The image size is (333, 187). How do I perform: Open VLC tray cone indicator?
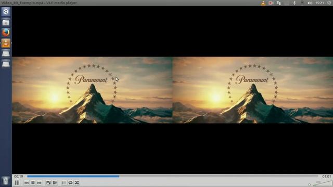[x=263, y=3]
